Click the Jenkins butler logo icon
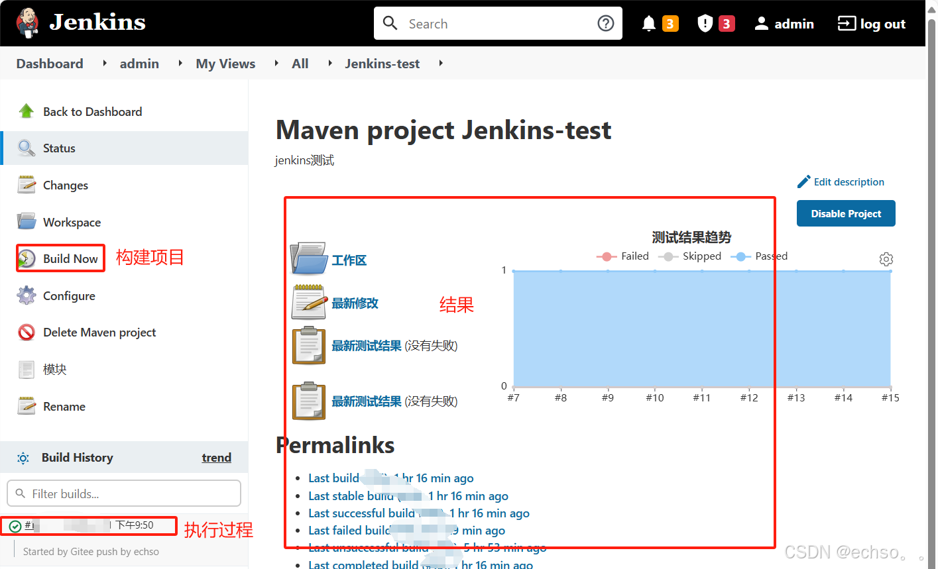This screenshot has height=569, width=938. tap(27, 23)
